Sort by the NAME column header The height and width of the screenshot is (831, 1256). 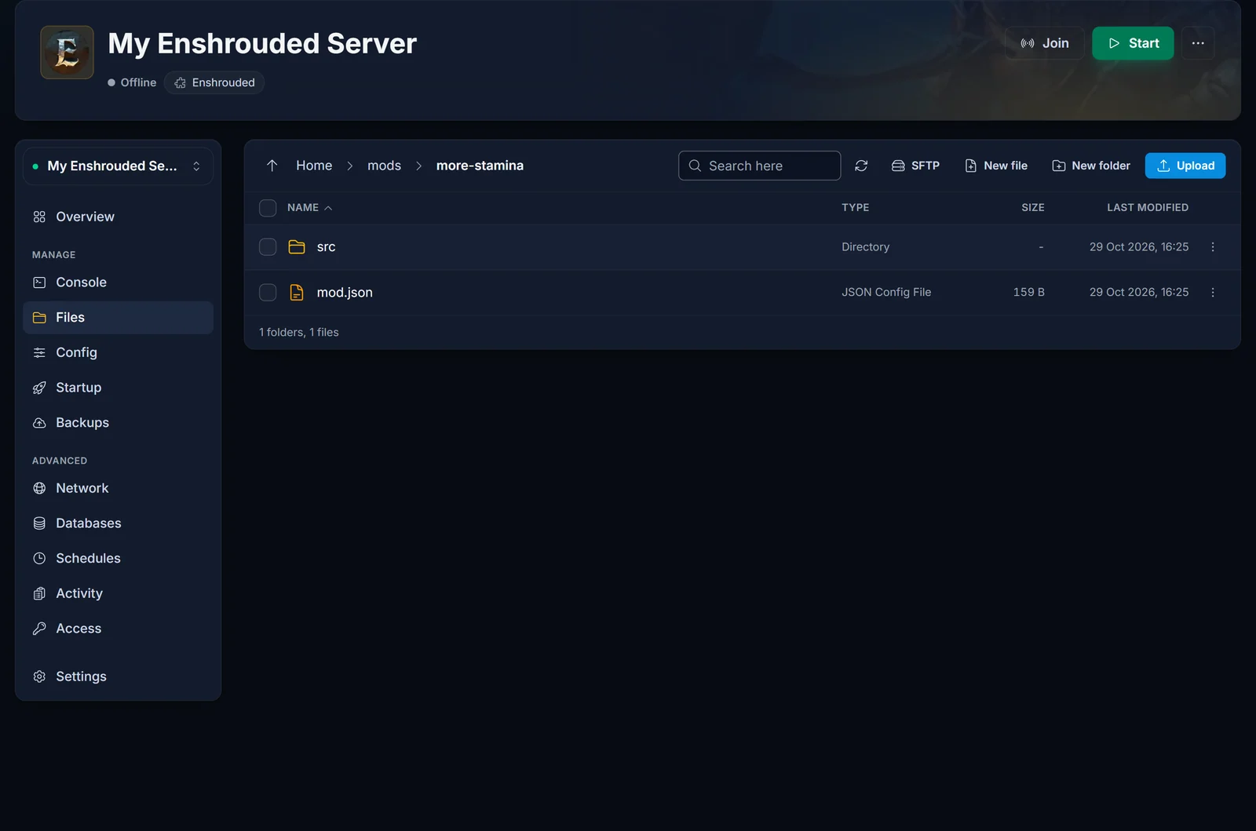(x=309, y=208)
